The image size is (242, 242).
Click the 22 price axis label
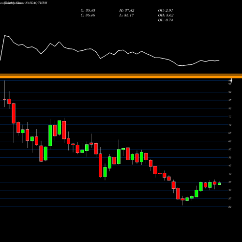click(230, 207)
